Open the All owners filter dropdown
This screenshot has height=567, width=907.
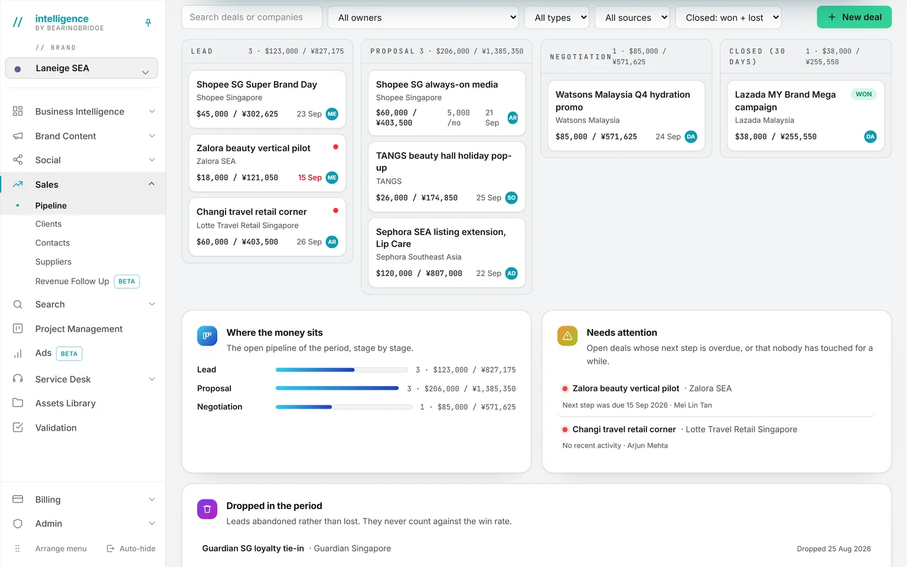[423, 18]
